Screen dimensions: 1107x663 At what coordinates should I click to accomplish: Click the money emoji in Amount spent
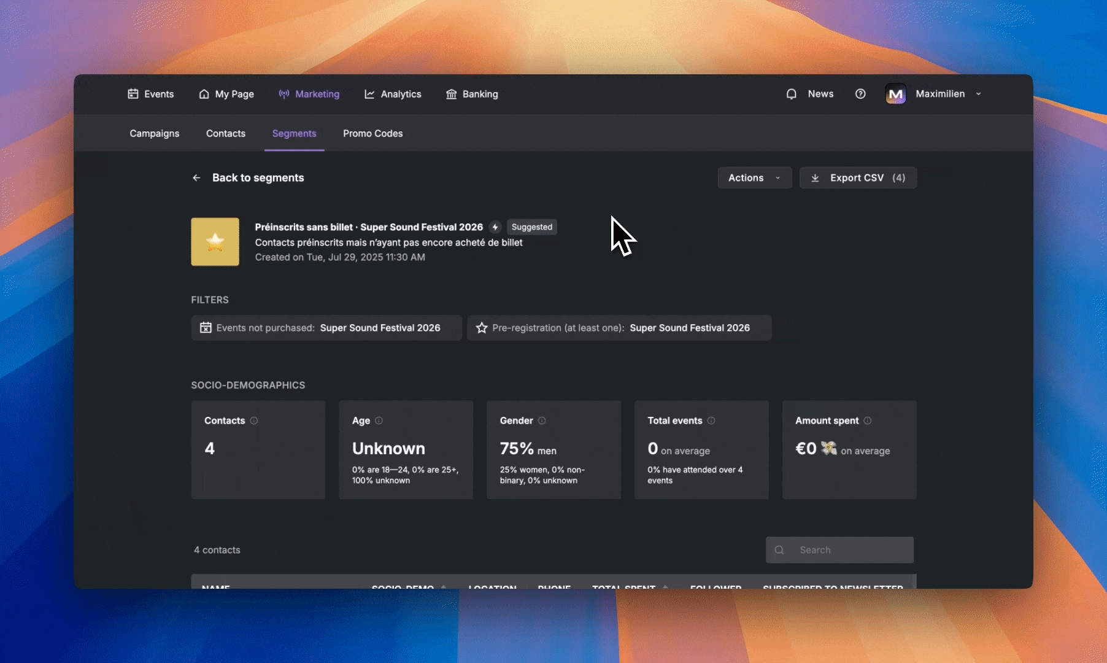(x=829, y=448)
